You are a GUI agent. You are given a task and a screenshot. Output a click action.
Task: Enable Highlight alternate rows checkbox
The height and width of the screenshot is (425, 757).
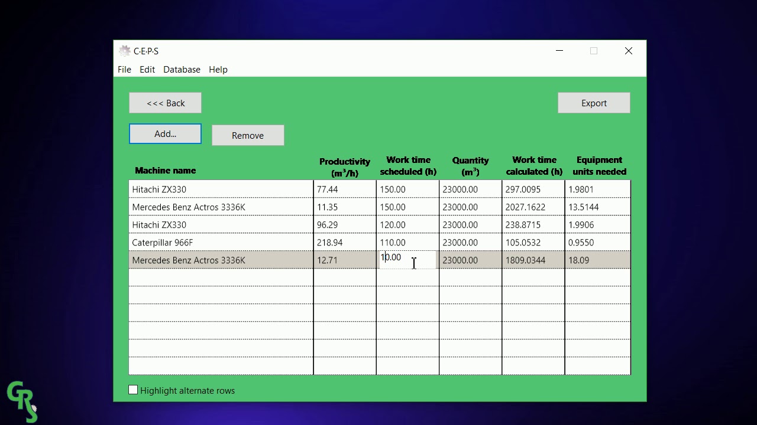pos(133,390)
